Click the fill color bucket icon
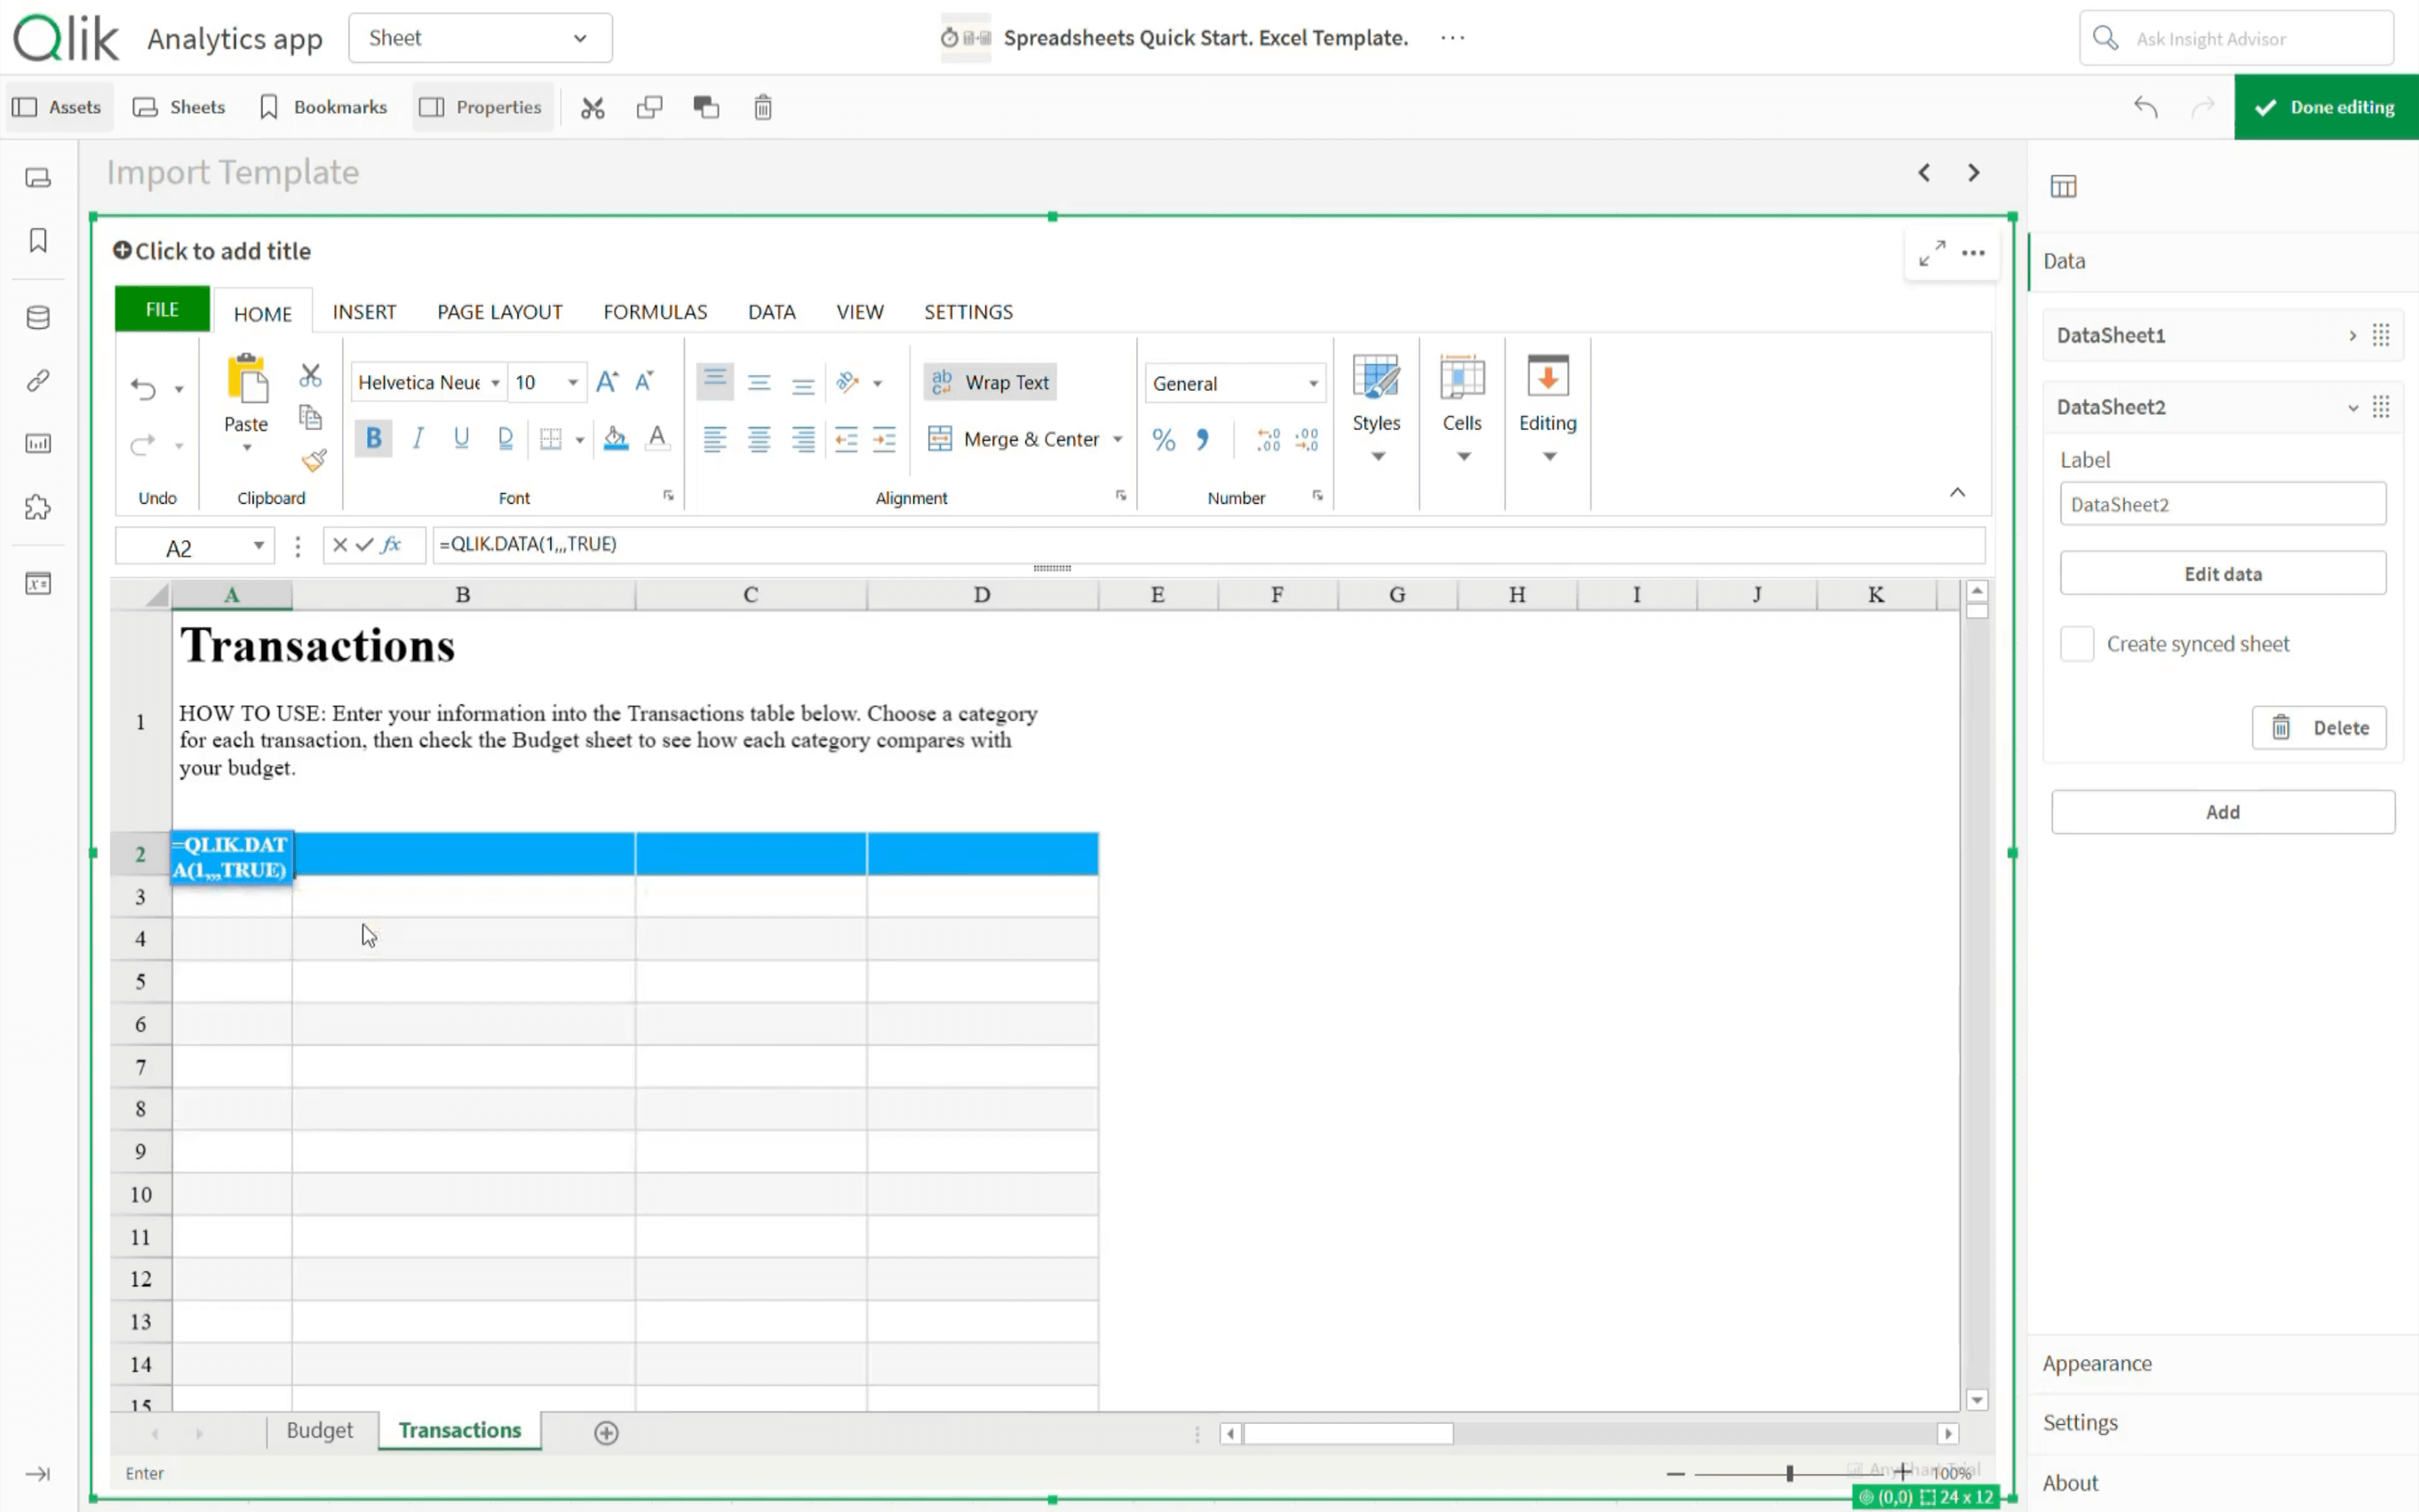The width and height of the screenshot is (2419, 1512). [616, 438]
